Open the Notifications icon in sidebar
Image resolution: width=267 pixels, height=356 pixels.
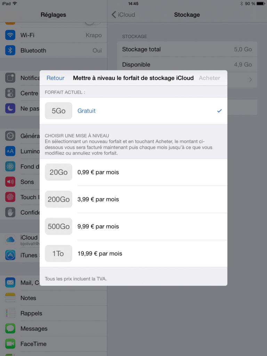click(x=10, y=78)
